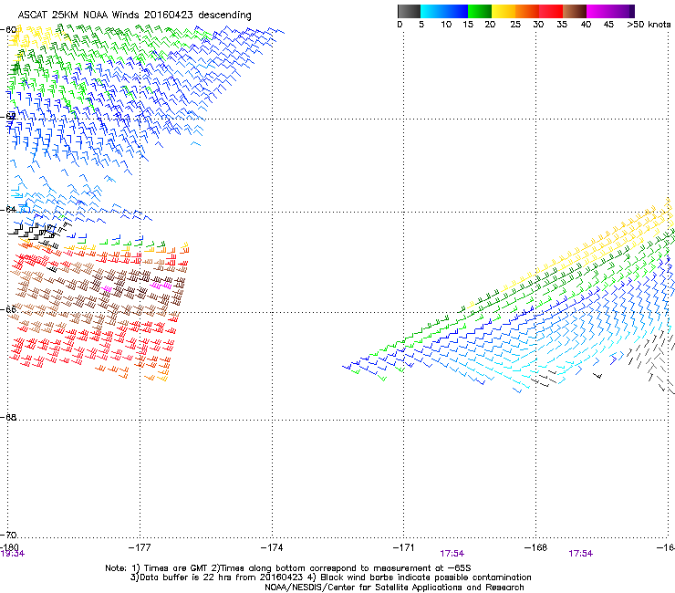Click the legend label "10"
The height and width of the screenshot is (593, 675).
click(446, 25)
